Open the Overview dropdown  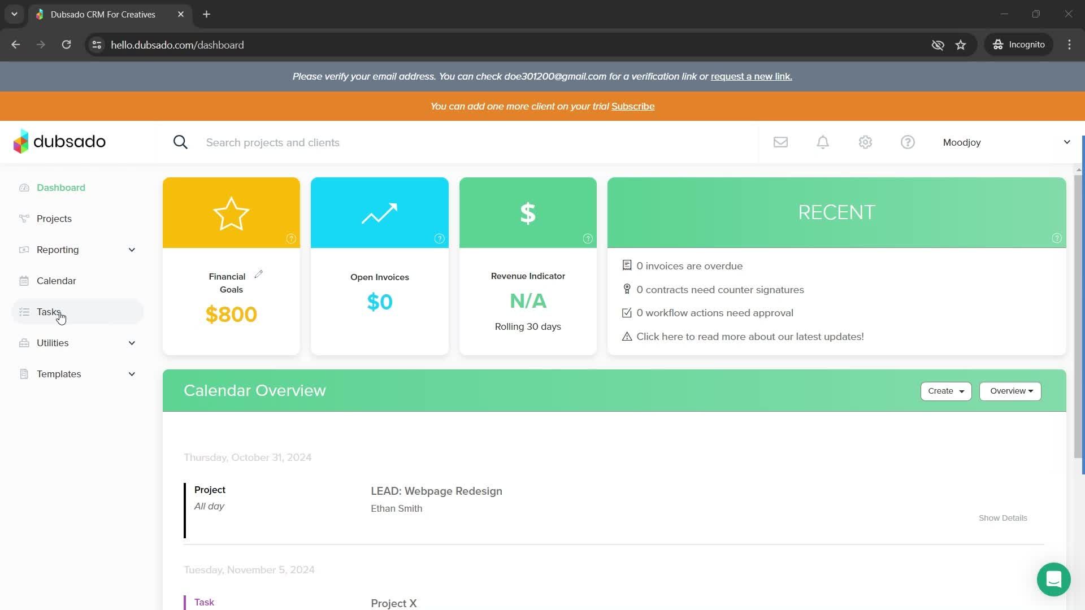click(1010, 391)
